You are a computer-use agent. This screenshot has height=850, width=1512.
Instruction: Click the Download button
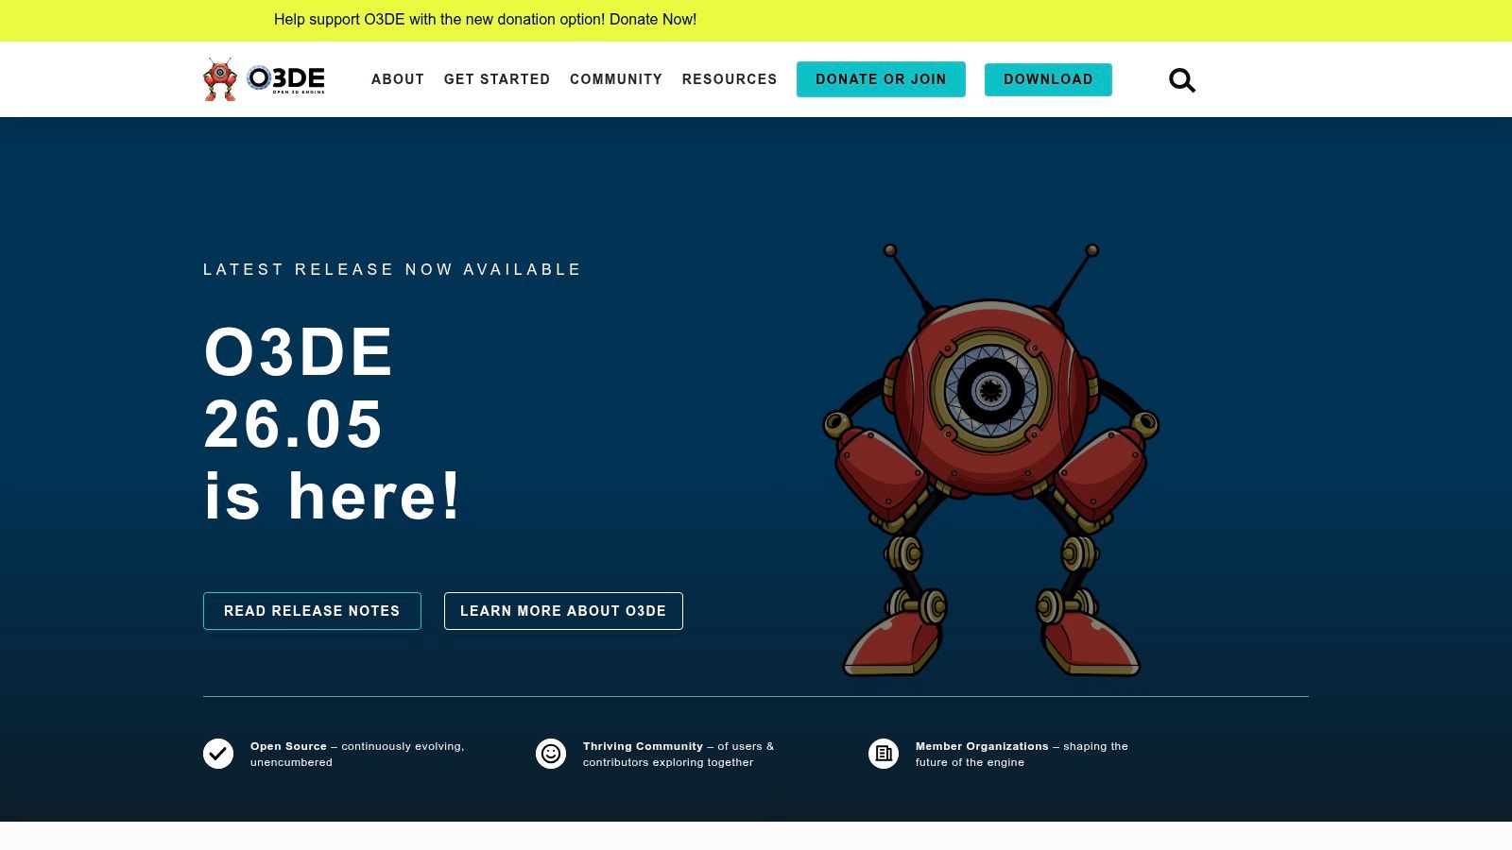click(x=1048, y=79)
